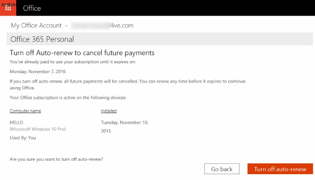Viewport: 315px width, 180px height.
Task: Click the blurred live.com email address
Action: point(102,26)
